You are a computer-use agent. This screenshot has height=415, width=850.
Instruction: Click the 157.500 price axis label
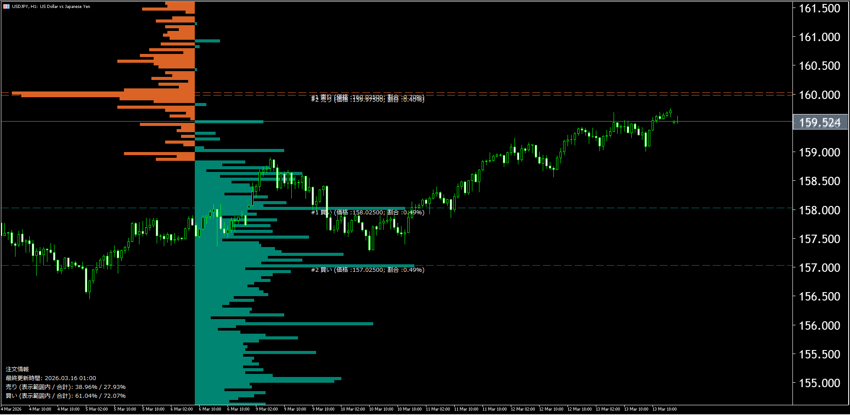point(819,239)
